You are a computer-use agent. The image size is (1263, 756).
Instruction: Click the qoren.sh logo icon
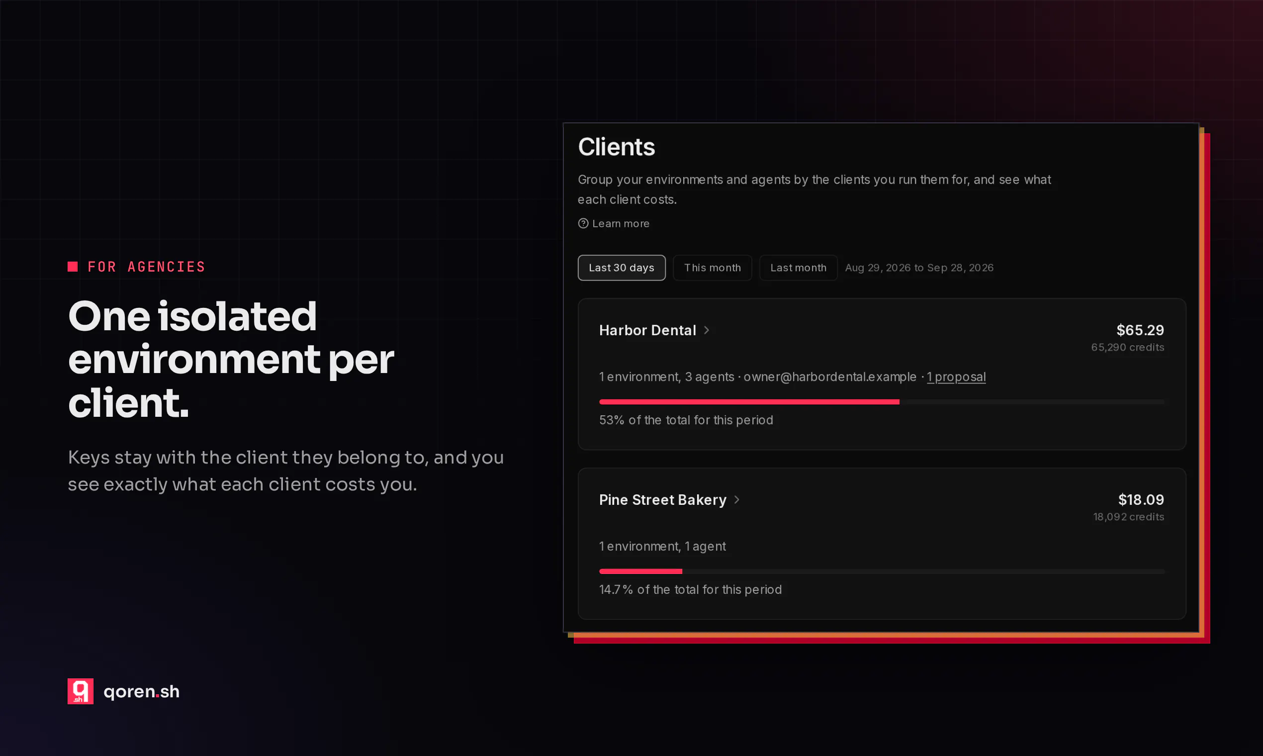pyautogui.click(x=81, y=691)
